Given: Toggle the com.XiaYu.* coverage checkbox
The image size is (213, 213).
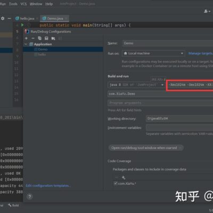Looking at the screenshot, I should (x=116, y=183).
